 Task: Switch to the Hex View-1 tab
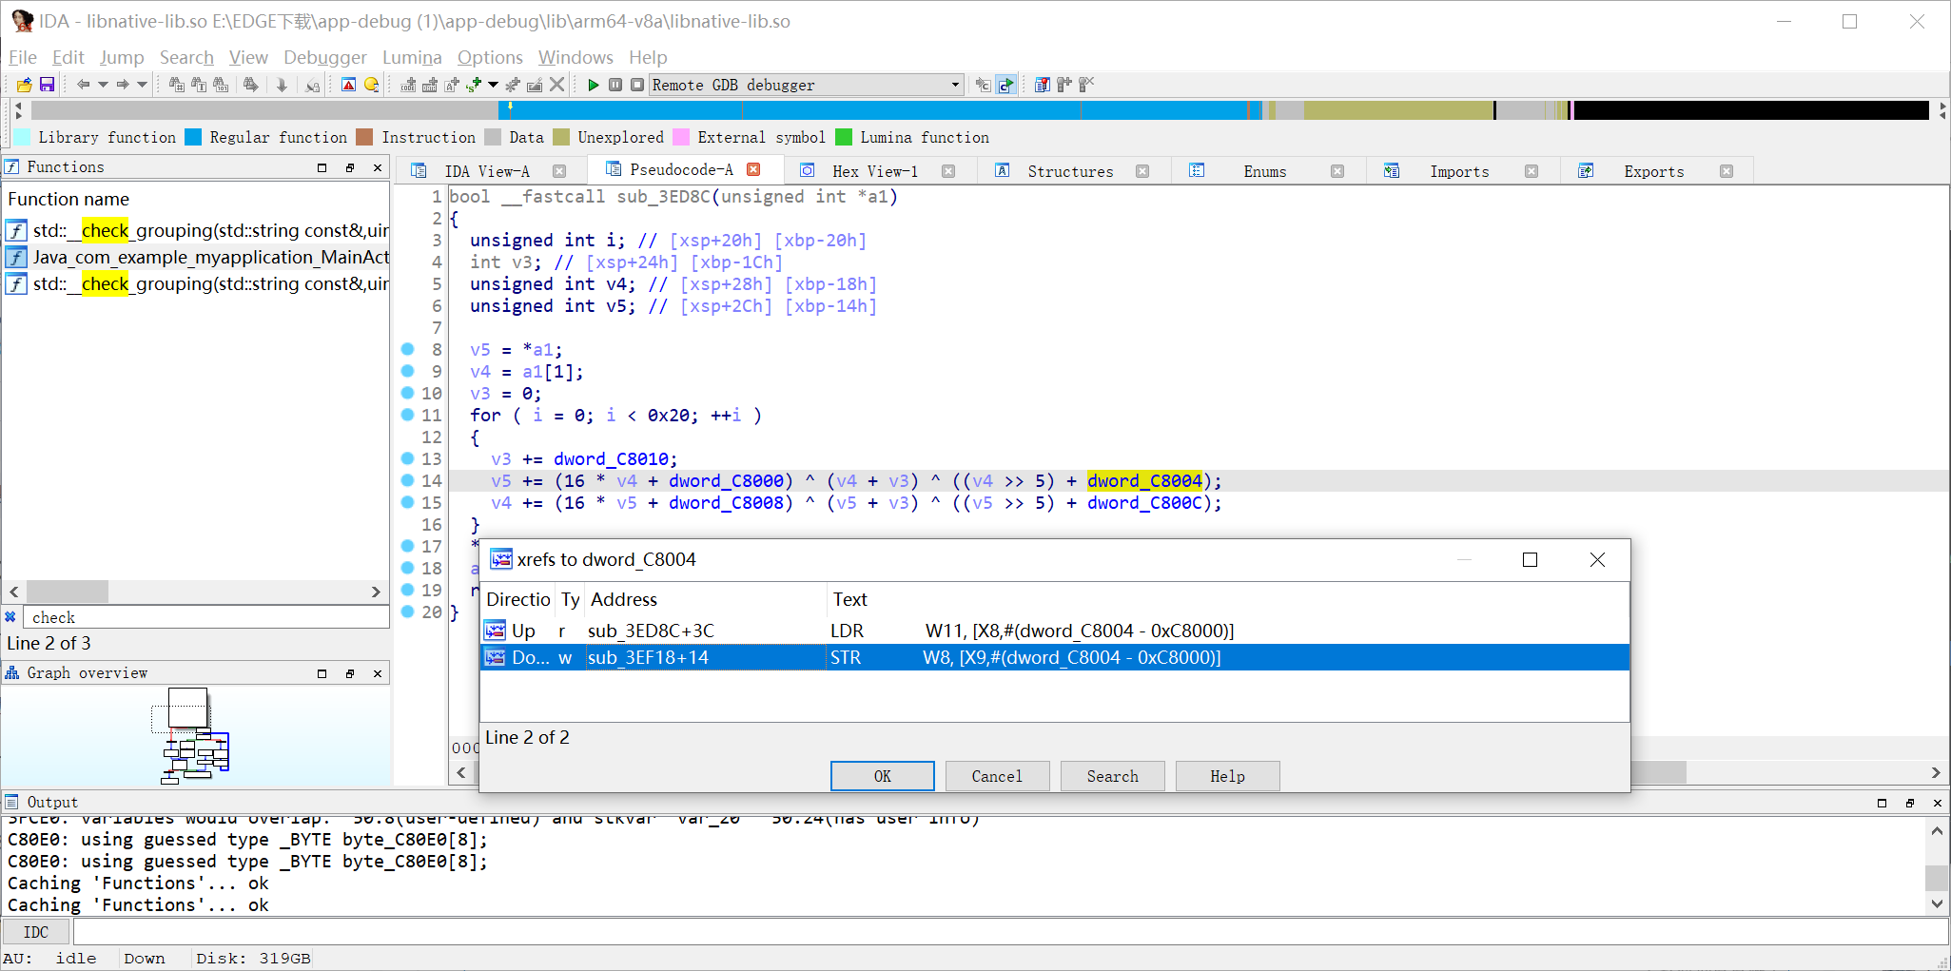tap(874, 171)
